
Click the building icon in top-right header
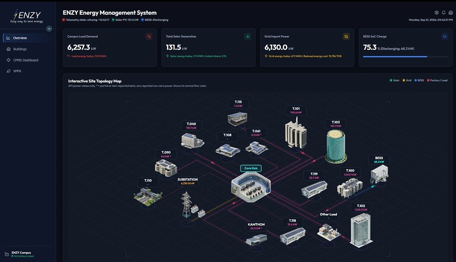[x=451, y=13]
